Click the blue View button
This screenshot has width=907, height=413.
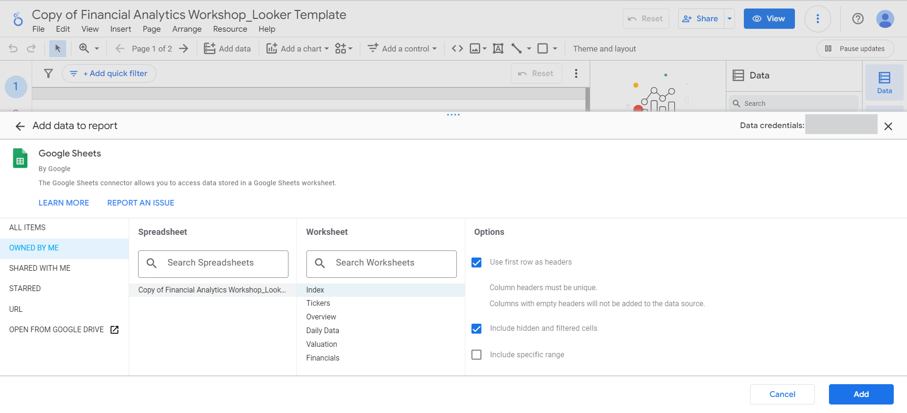pyautogui.click(x=769, y=19)
